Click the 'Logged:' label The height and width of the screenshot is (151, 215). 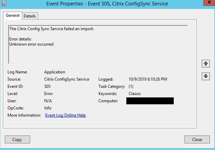click(106, 79)
